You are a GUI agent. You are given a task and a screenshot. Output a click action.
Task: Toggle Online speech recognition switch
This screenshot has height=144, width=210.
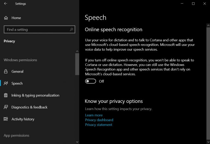click(91, 81)
